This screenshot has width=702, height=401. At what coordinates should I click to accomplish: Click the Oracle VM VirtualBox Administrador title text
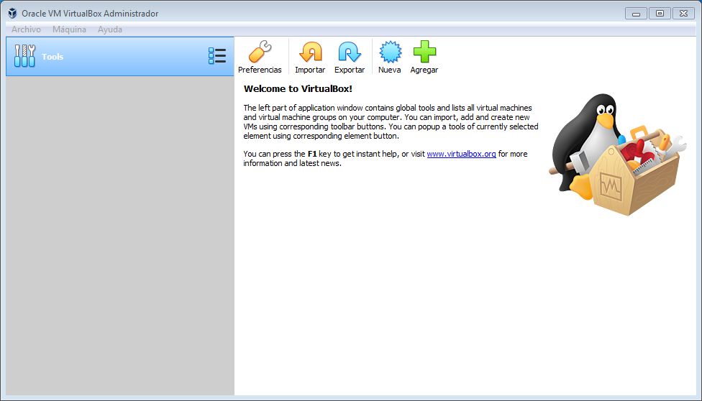[90, 14]
